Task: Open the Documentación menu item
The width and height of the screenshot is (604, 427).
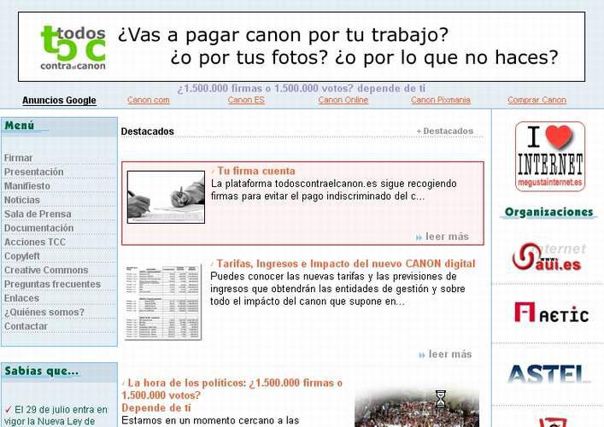Action: (x=39, y=228)
